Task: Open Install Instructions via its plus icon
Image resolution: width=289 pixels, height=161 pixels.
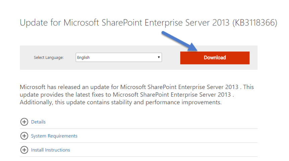Action: tap(24, 150)
